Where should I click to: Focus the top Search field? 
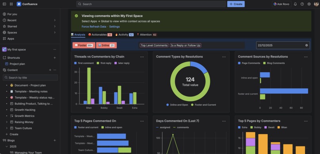[151, 4]
